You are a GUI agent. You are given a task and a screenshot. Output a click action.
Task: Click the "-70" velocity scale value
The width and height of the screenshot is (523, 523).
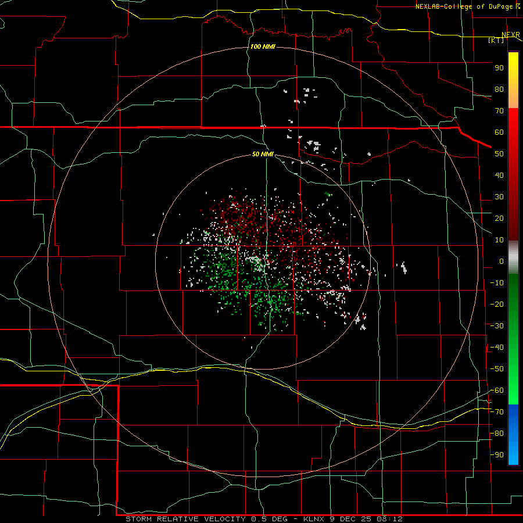pyautogui.click(x=497, y=412)
